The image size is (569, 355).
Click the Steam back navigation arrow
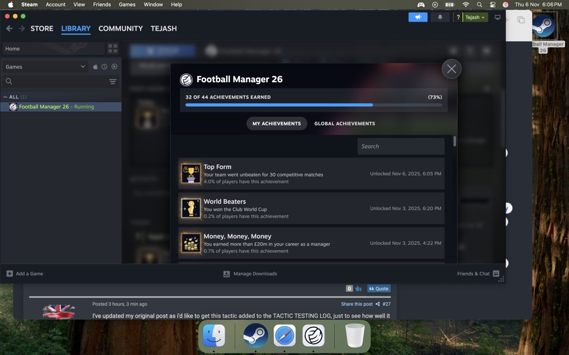pos(9,28)
